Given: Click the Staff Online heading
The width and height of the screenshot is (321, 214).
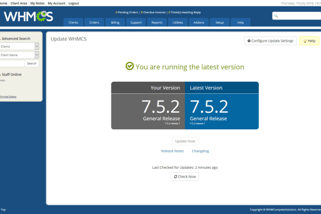Looking at the screenshot, I should point(12,74).
